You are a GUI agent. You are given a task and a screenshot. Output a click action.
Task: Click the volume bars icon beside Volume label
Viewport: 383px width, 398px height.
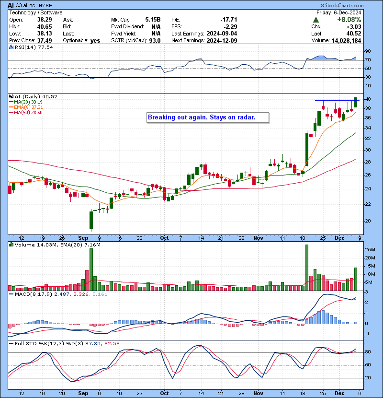tap(11, 245)
